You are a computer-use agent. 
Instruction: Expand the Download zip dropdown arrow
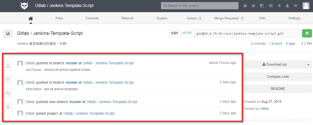coord(308,65)
